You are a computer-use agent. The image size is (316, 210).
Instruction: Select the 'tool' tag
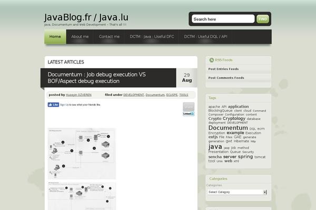[212, 161]
